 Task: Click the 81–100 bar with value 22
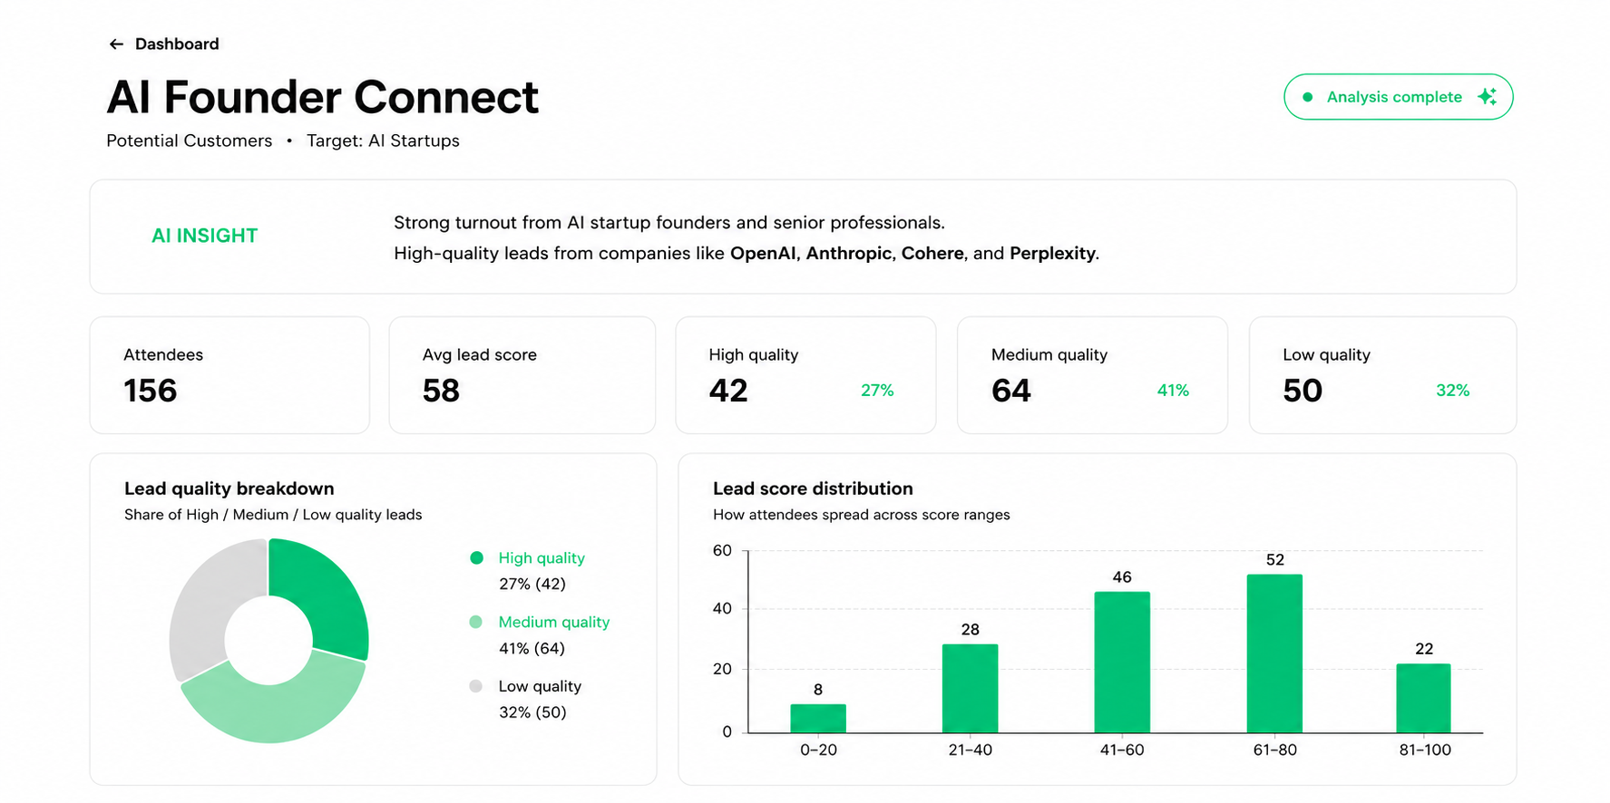coord(1423,699)
